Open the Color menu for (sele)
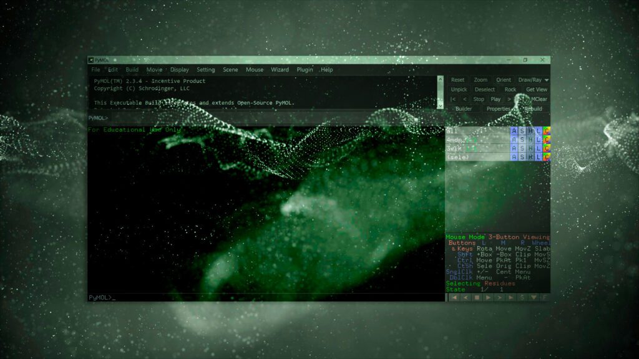 click(547, 156)
